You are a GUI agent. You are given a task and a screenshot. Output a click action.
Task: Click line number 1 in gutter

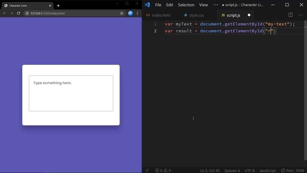click(x=155, y=24)
